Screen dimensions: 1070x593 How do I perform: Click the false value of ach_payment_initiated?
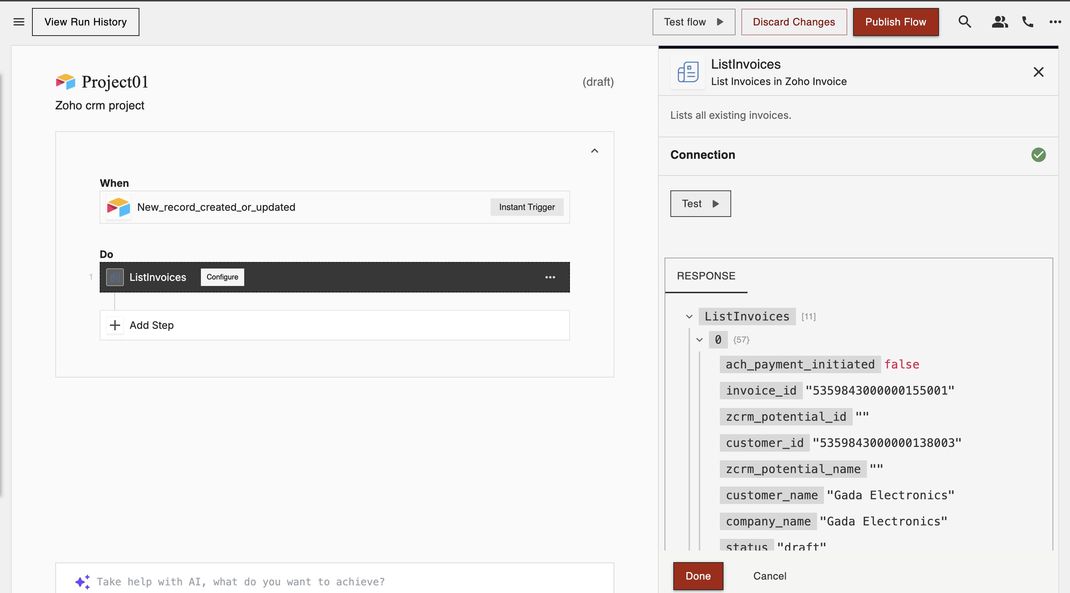click(901, 364)
